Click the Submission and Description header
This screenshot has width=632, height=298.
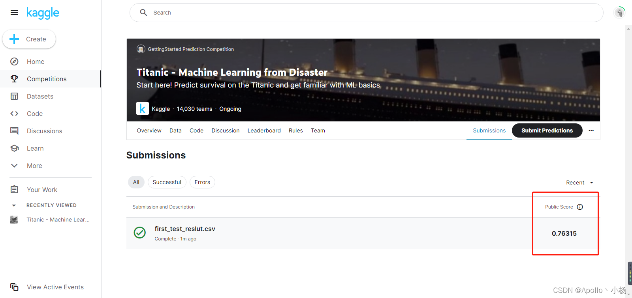(164, 207)
